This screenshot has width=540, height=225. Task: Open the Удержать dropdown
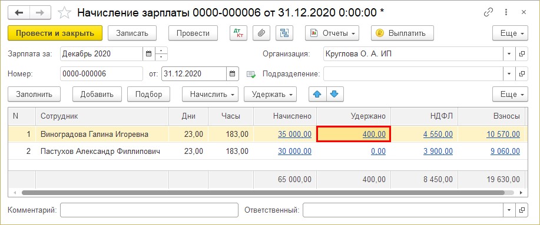[x=270, y=94]
